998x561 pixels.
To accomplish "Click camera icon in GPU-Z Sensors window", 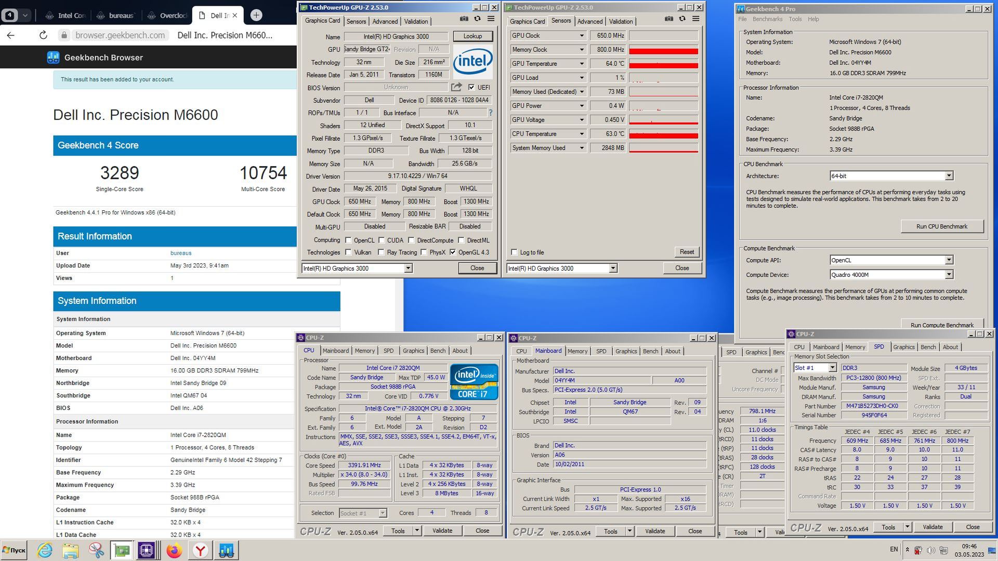I will pyautogui.click(x=668, y=19).
